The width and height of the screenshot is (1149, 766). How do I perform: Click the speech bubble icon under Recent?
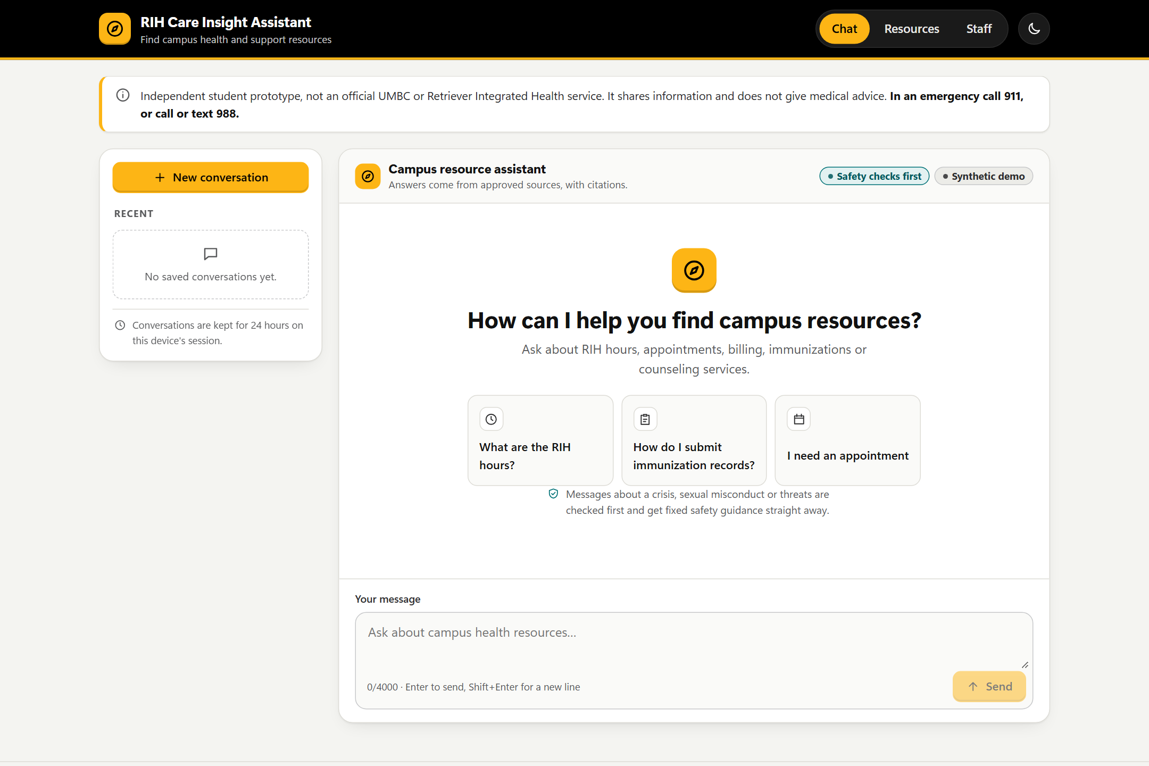211,254
